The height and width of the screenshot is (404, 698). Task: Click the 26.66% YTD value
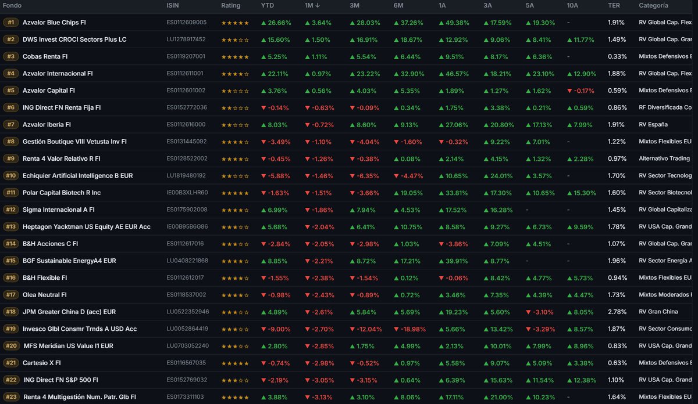(276, 23)
